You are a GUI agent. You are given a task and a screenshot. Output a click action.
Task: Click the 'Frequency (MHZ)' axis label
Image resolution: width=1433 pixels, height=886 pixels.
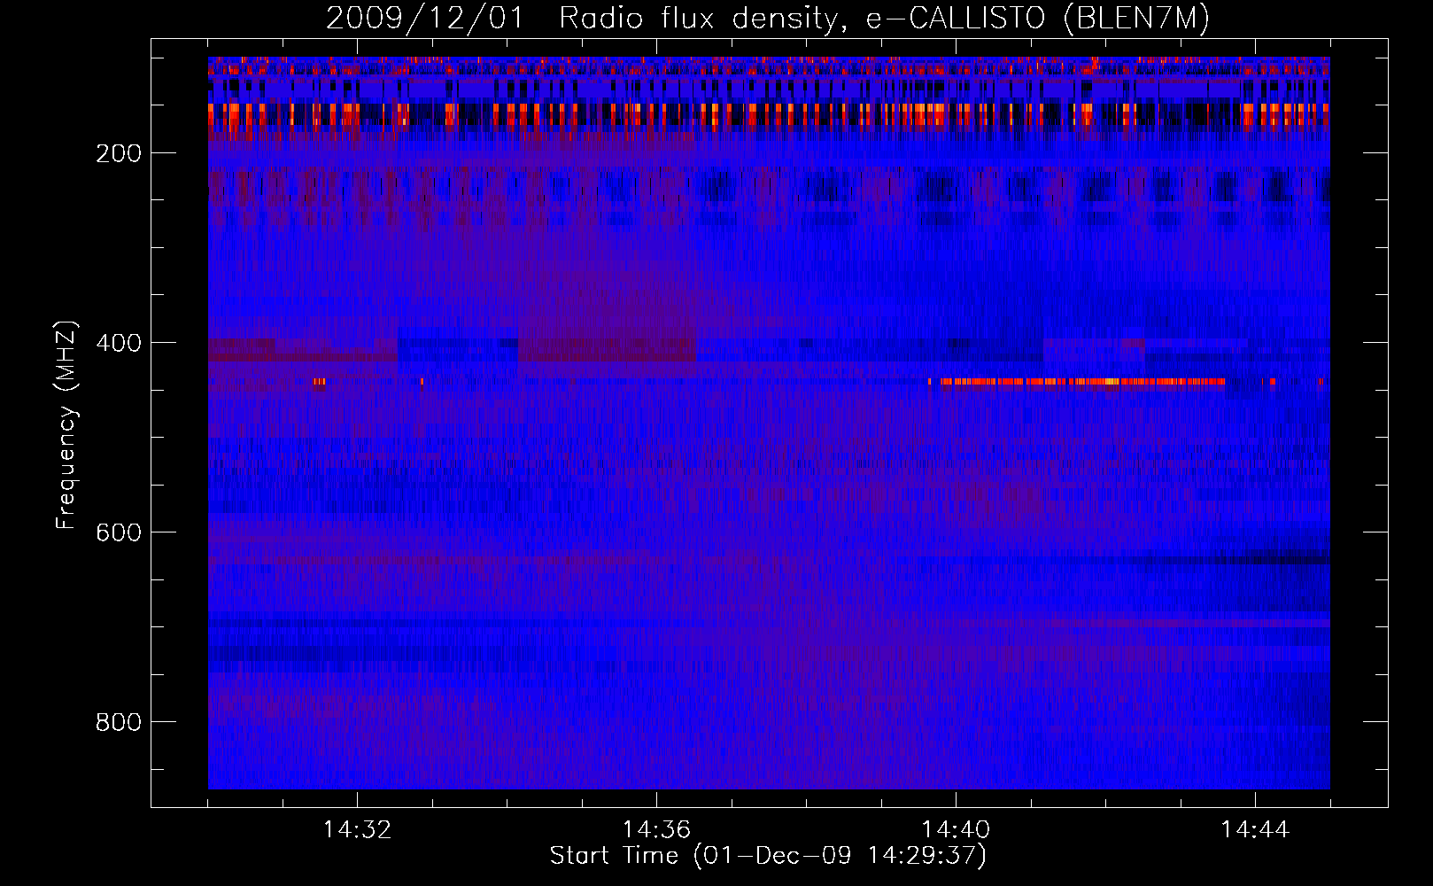click(66, 424)
